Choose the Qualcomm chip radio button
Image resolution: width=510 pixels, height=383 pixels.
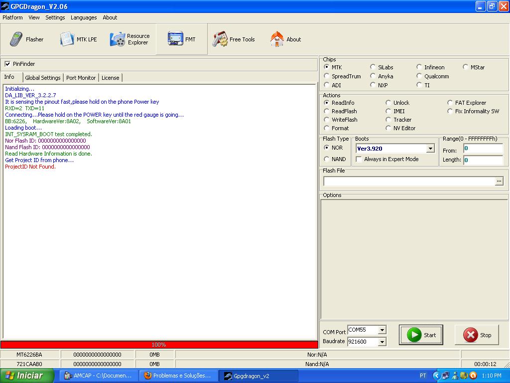point(419,76)
